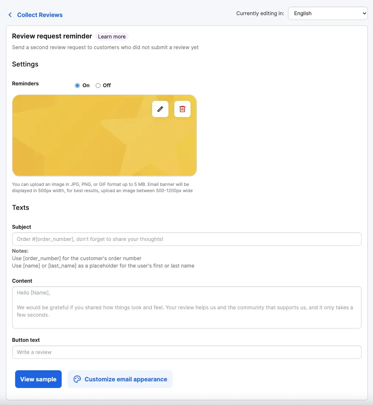Edit the banner image with pencil icon
The width and height of the screenshot is (373, 405).
(160, 109)
